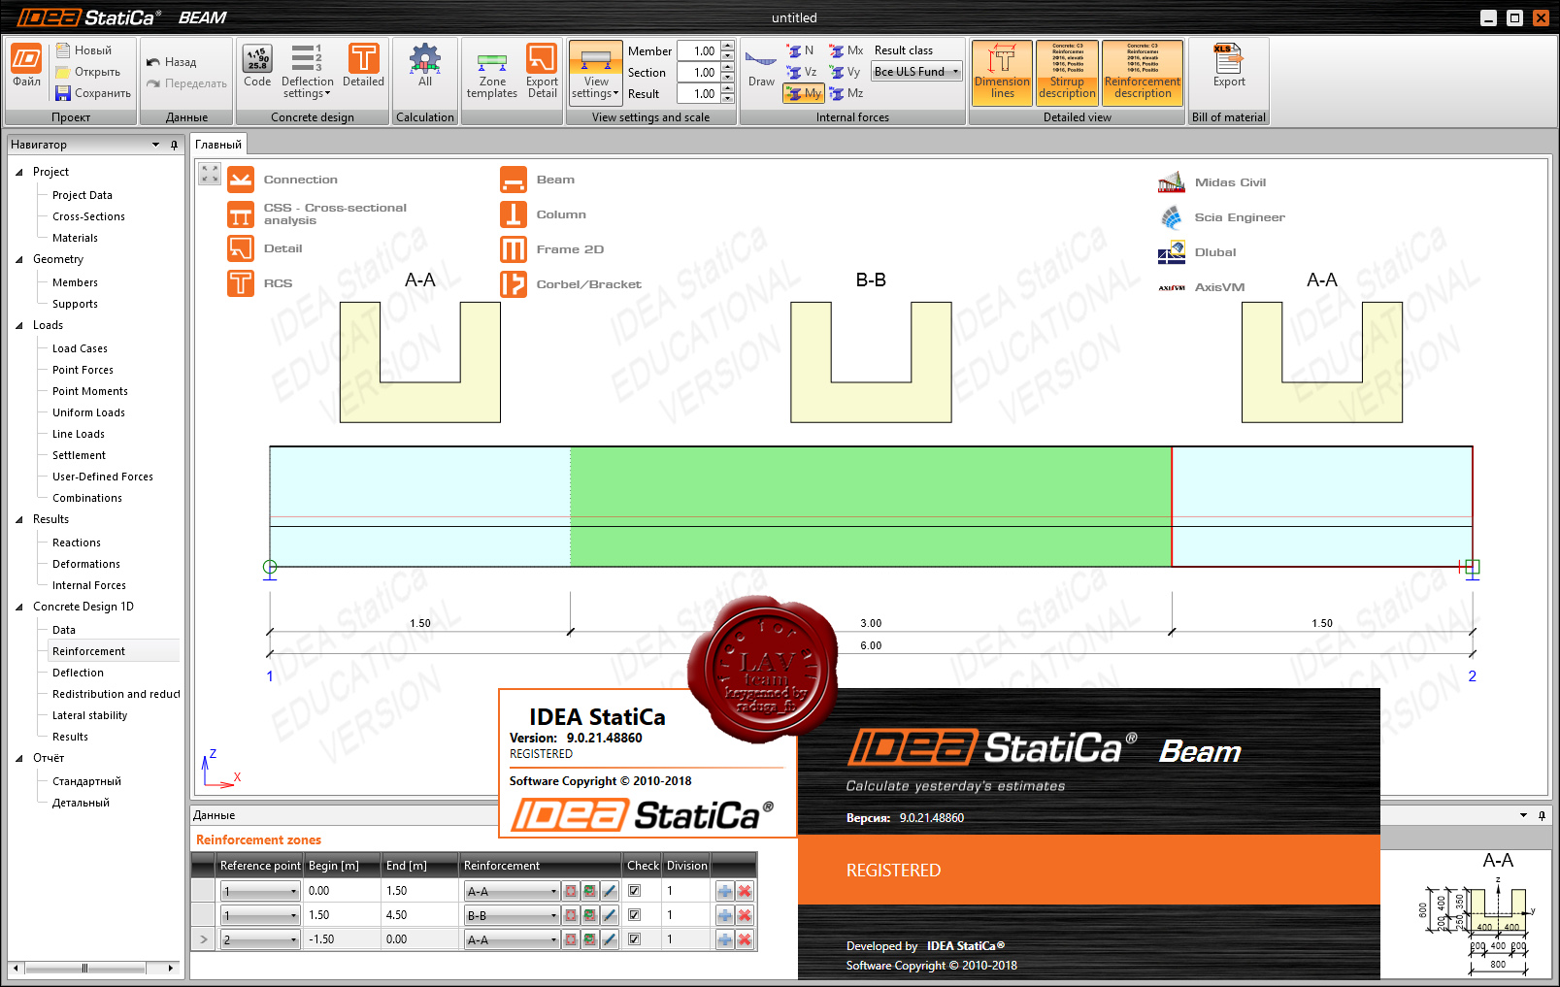Click the Section scale input field
The height and width of the screenshot is (987, 1560).
698,73
